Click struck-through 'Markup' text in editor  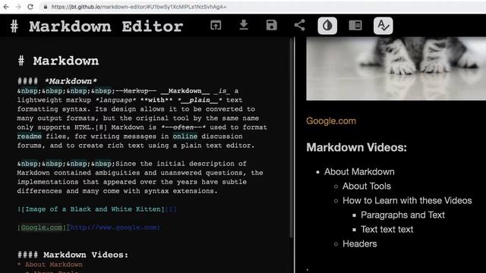(x=136, y=91)
